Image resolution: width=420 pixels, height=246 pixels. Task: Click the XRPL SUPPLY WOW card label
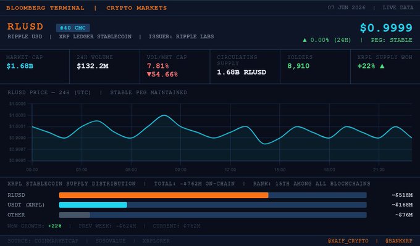pyautogui.click(x=385, y=57)
